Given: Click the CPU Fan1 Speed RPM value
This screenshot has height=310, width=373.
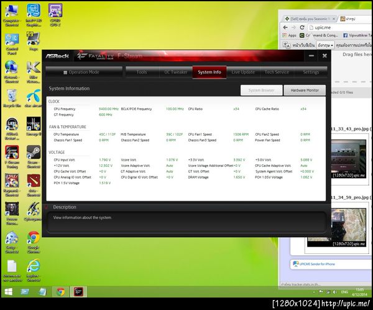Looking at the screenshot, I should coord(241,134).
